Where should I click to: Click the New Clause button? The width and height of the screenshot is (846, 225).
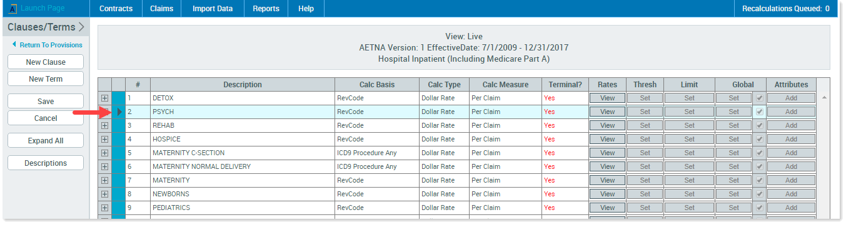point(46,62)
